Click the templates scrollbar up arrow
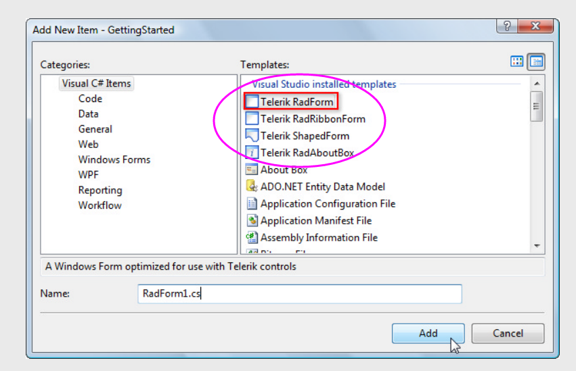The width and height of the screenshot is (576, 371). 537,84
